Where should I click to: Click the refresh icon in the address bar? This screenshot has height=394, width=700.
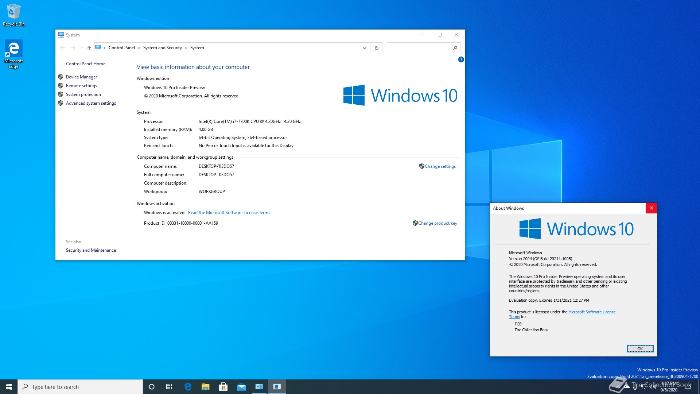click(376, 48)
